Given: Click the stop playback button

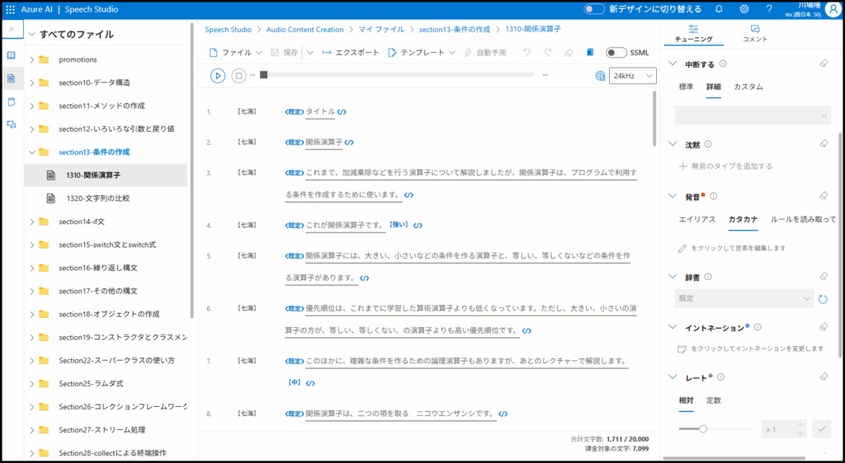Looking at the screenshot, I should [238, 76].
